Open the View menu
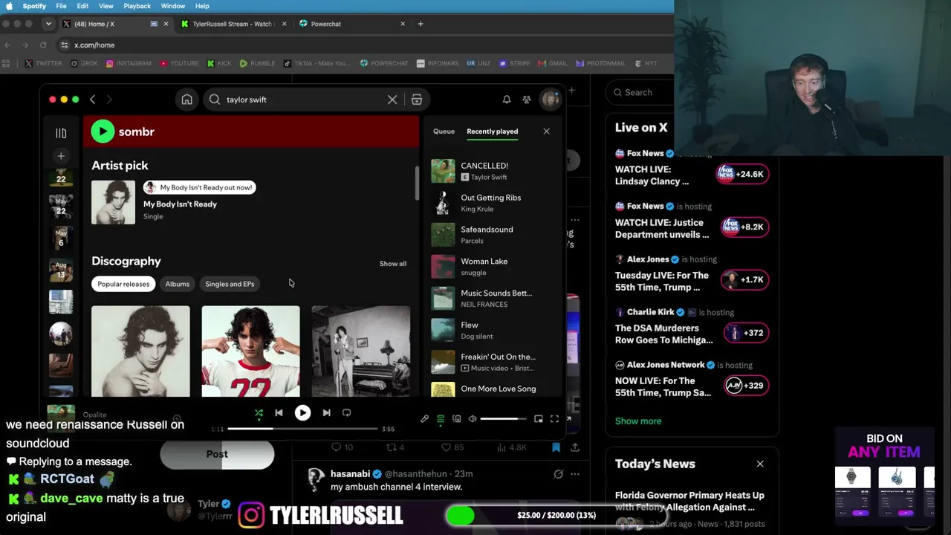The image size is (951, 535). point(106,6)
